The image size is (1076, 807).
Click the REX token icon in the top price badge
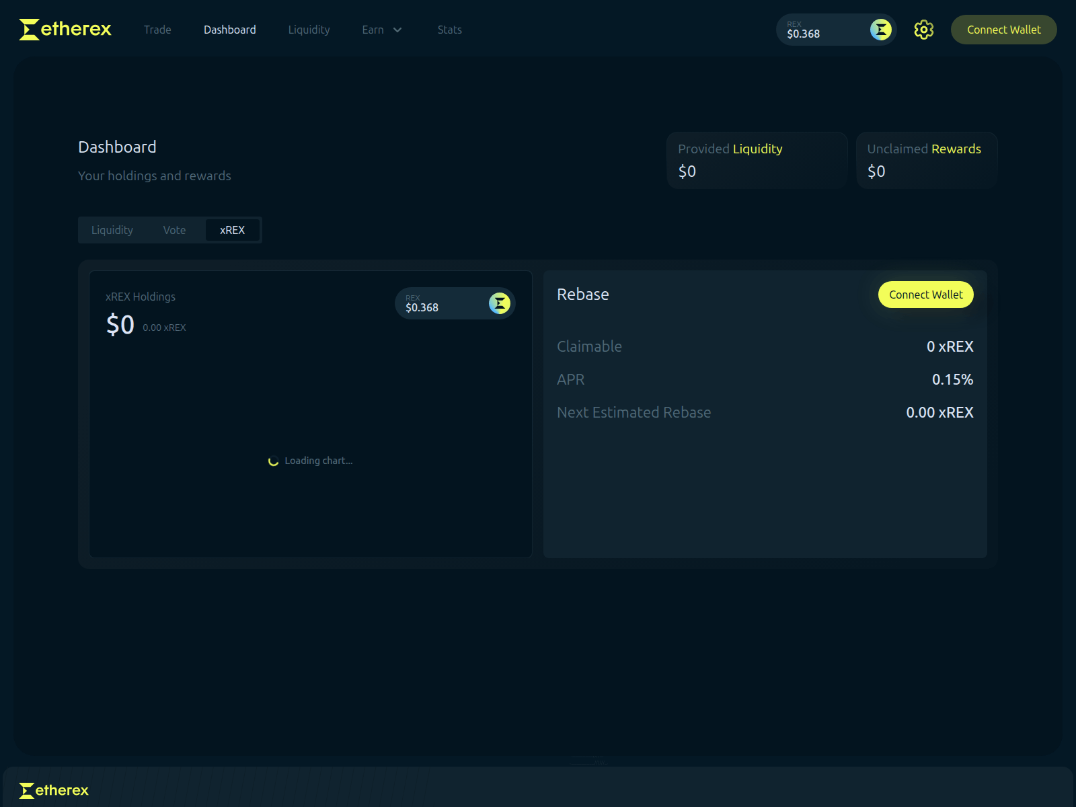click(x=881, y=30)
